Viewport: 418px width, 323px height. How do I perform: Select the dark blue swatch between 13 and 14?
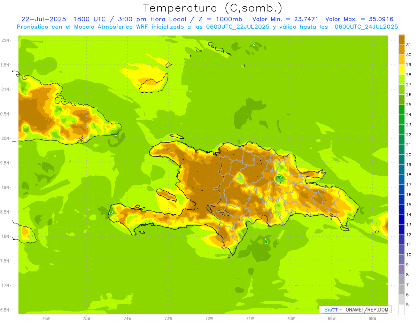[x=402, y=220]
